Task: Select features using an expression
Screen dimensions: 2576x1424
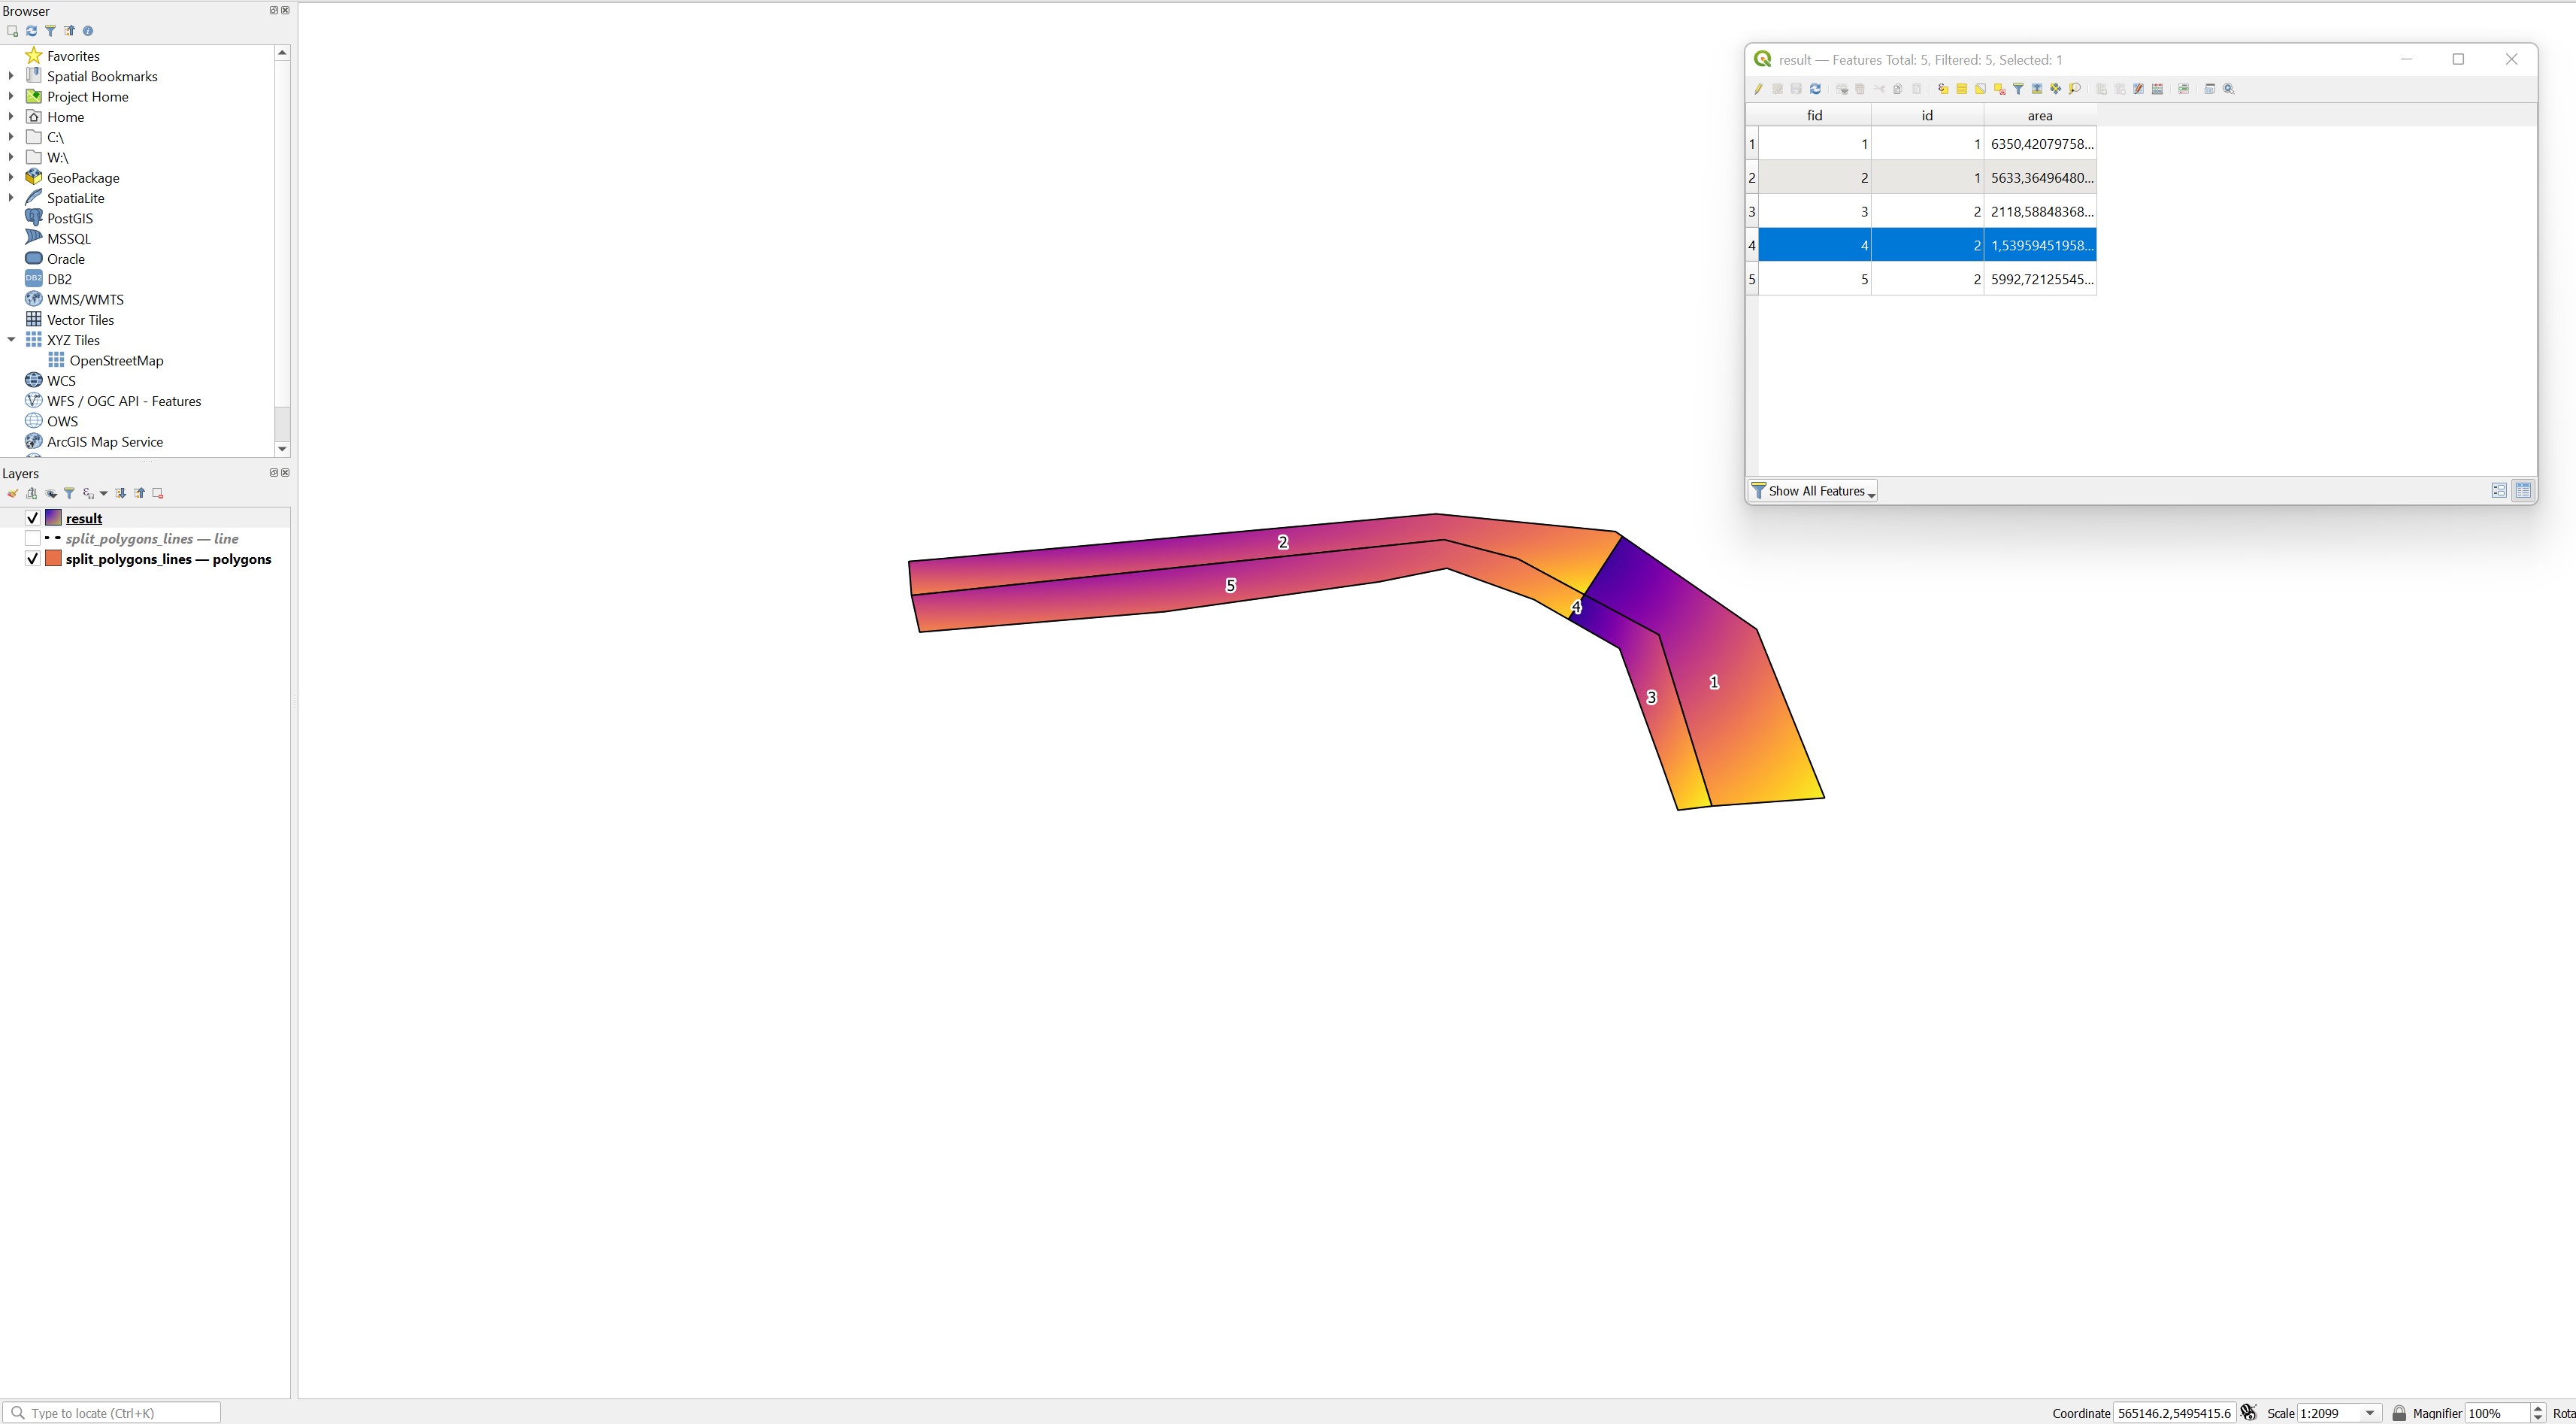Action: (x=1943, y=89)
